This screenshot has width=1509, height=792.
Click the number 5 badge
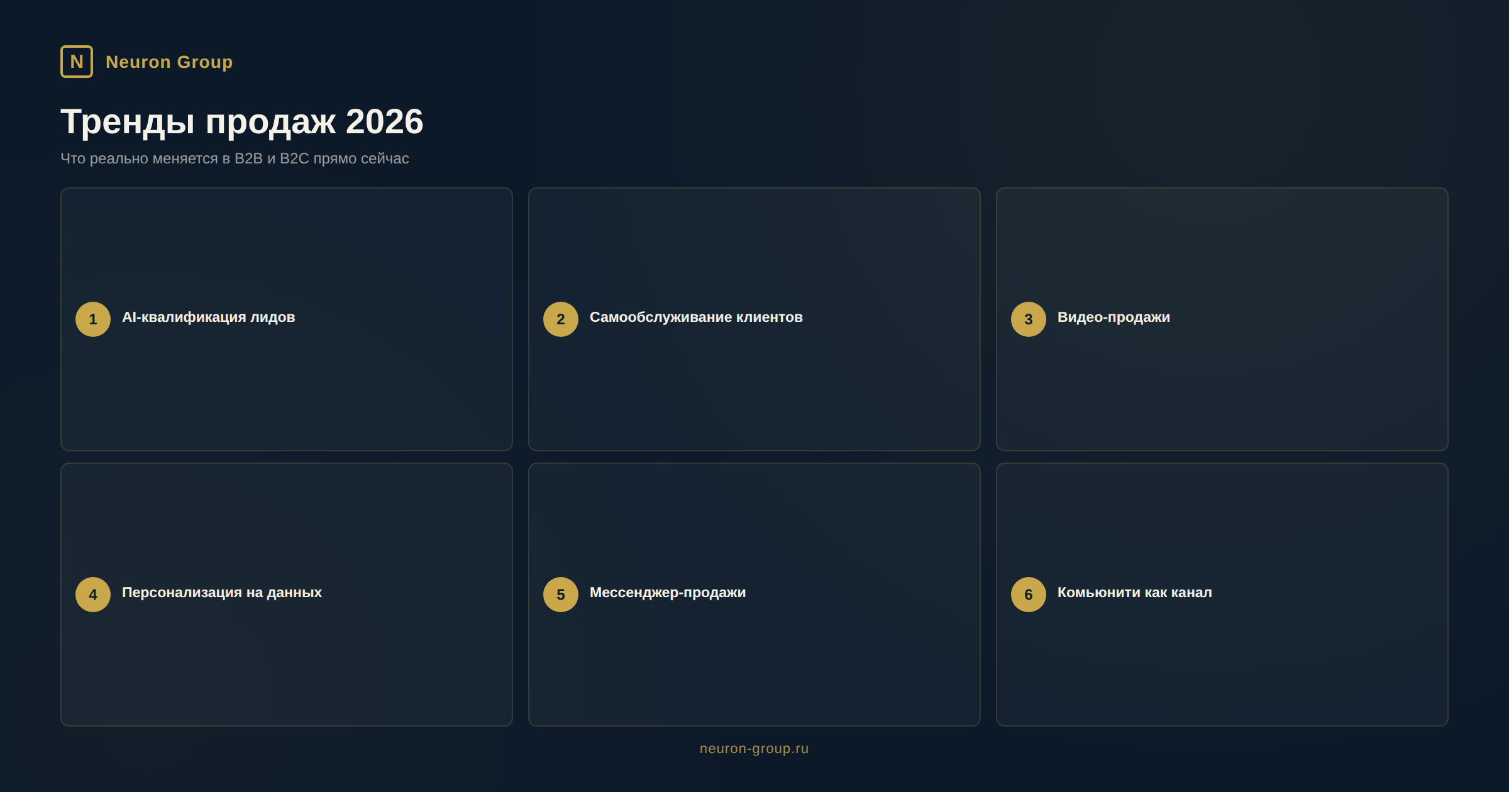pos(561,595)
